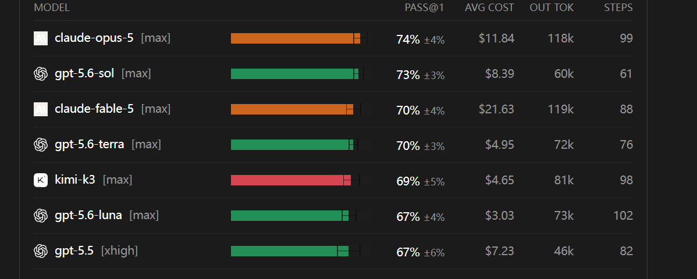This screenshot has width=697, height=279.
Task: Select the kimi-k3 model name
Action: click(x=74, y=180)
